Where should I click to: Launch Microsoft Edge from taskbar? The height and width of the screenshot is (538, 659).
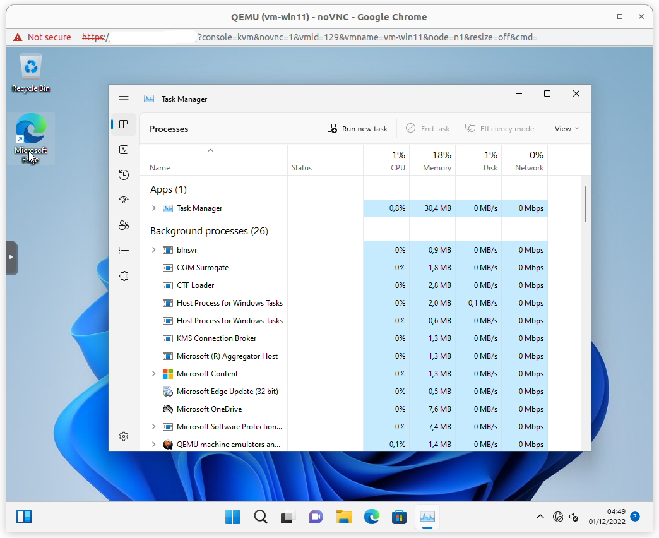point(372,517)
